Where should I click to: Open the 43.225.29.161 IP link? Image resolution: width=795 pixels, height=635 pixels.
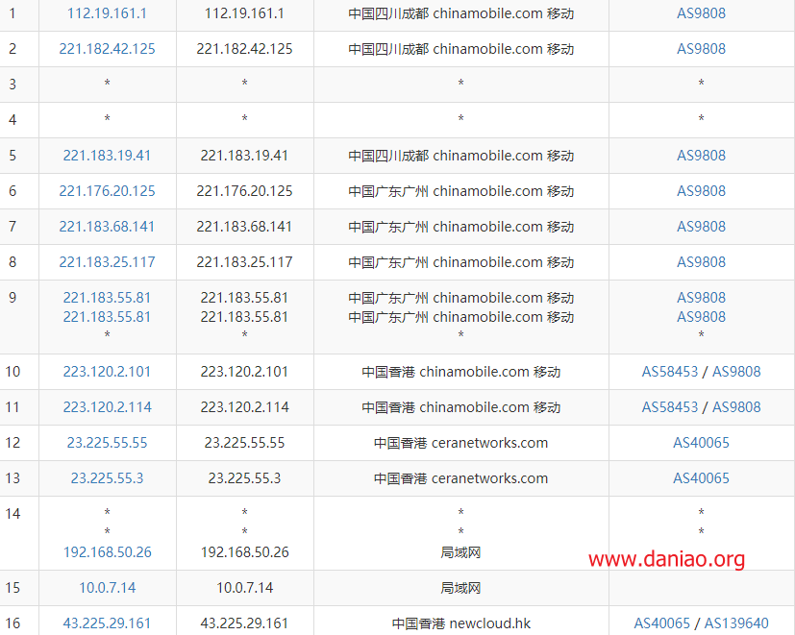[x=107, y=623]
